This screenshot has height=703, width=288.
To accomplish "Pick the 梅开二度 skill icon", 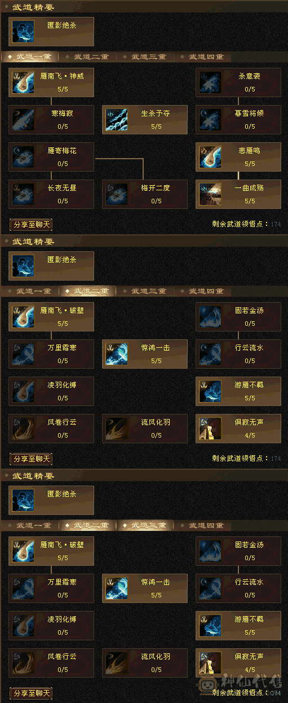I will (x=117, y=194).
